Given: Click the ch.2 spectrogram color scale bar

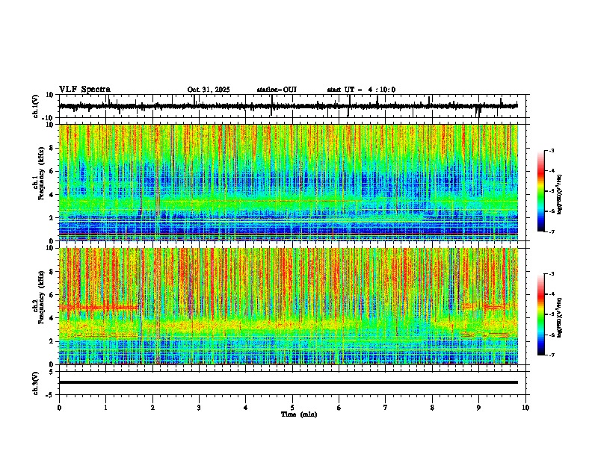Looking at the screenshot, I should coord(541,314).
